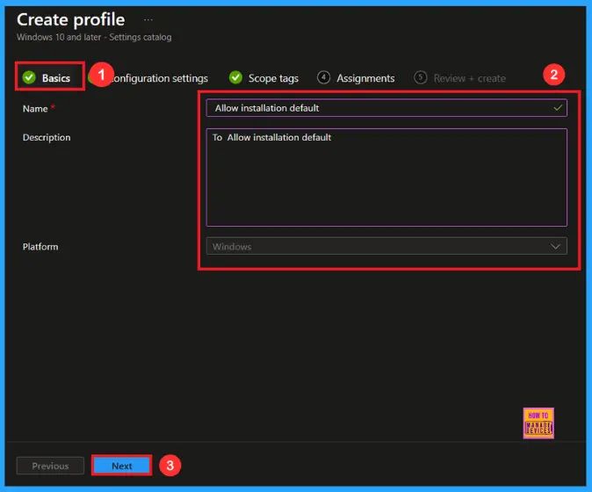Click the Next button
The image size is (592, 492).
122,466
